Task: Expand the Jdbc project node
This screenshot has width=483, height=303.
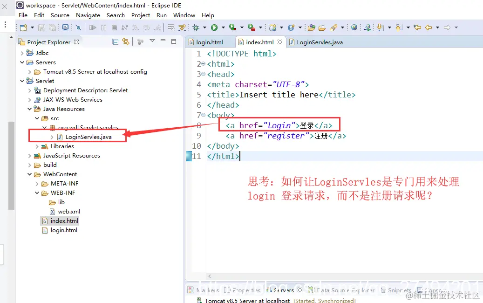Action: tap(22, 53)
